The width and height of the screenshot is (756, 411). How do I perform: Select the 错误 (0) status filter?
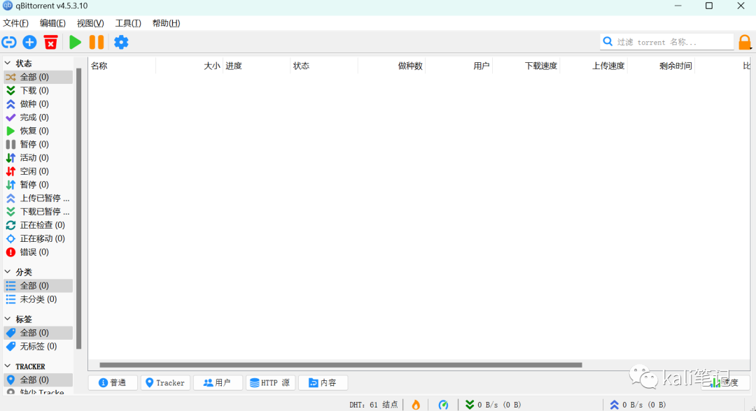(38, 252)
